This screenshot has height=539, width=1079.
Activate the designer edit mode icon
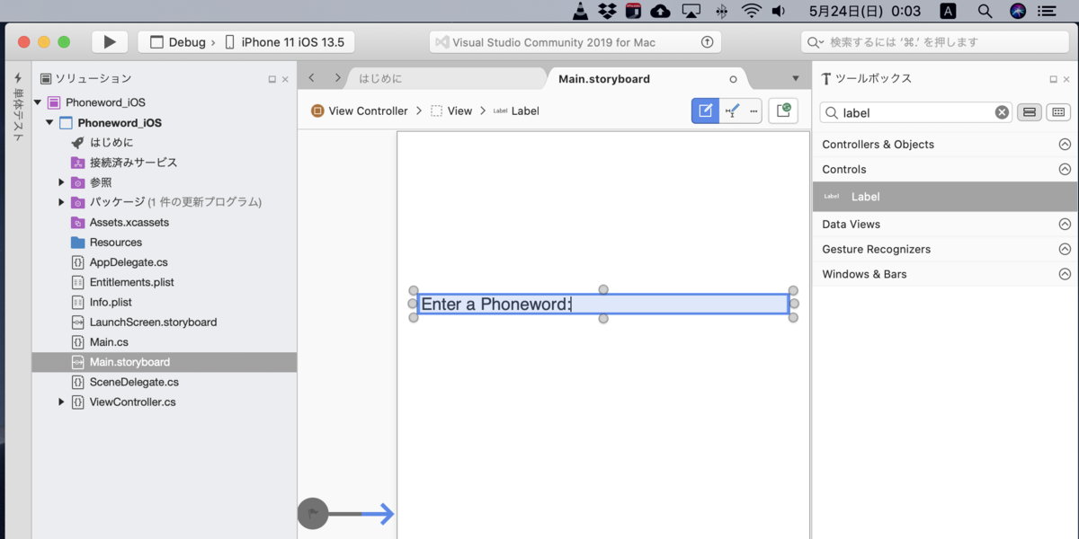[705, 110]
